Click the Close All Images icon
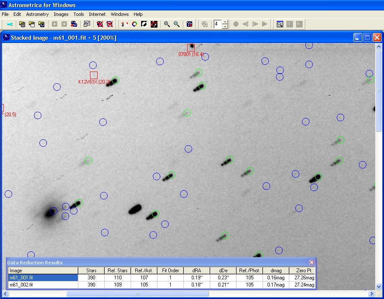The height and width of the screenshot is (299, 384). 110,24
